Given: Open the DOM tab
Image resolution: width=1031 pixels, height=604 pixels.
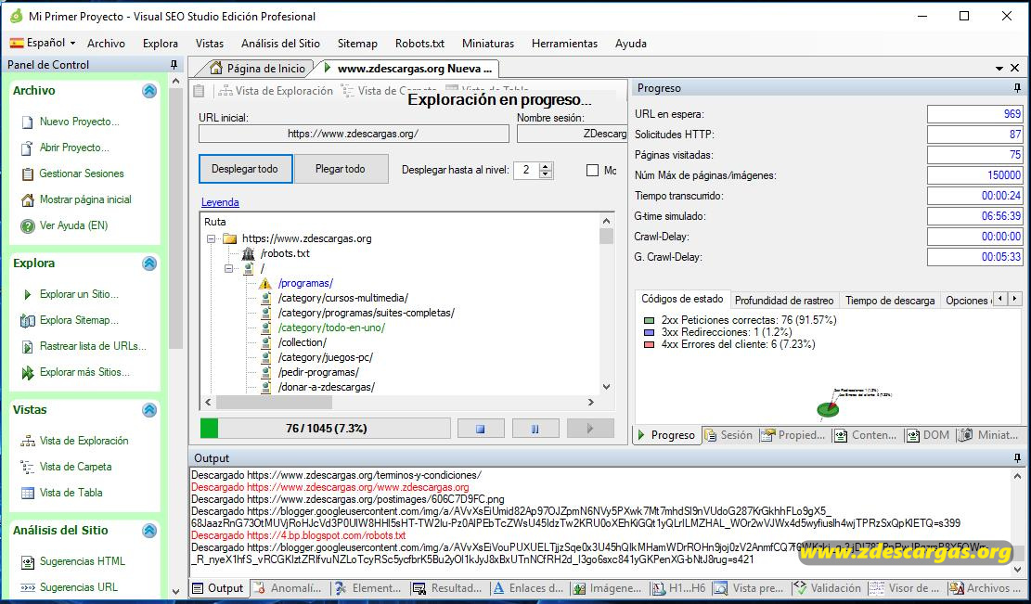Looking at the screenshot, I should (x=928, y=435).
